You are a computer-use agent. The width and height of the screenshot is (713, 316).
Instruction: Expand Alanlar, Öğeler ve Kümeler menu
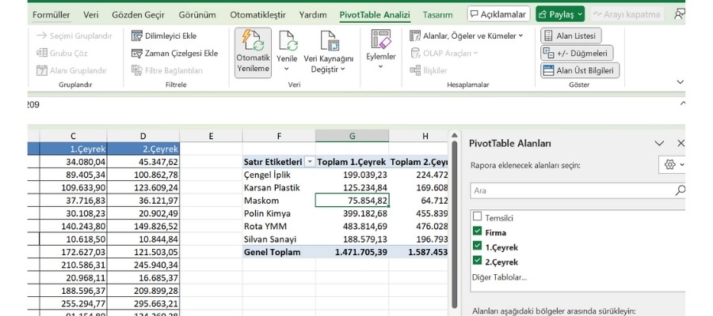click(x=467, y=36)
